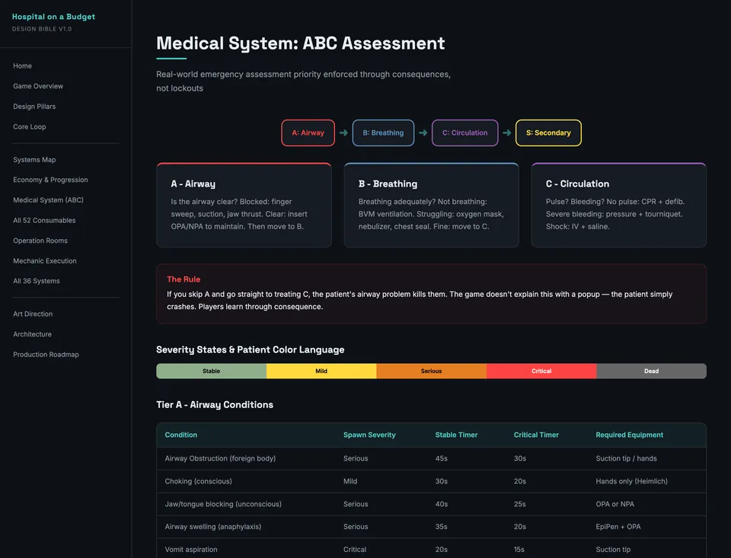Click EpiPen + OPA equipment cell
Screen dimensions: 731x558
click(618, 527)
